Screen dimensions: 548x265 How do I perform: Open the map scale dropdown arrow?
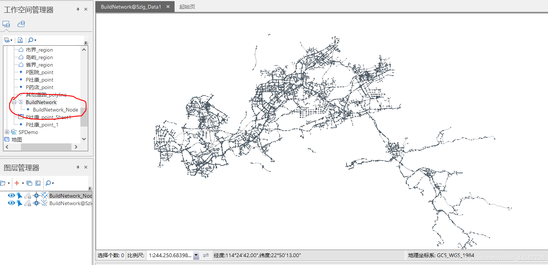196,255
